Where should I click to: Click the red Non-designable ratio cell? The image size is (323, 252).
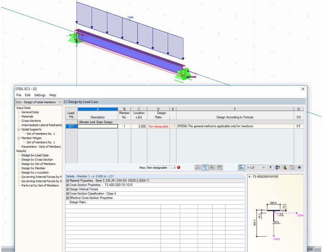[159, 126]
